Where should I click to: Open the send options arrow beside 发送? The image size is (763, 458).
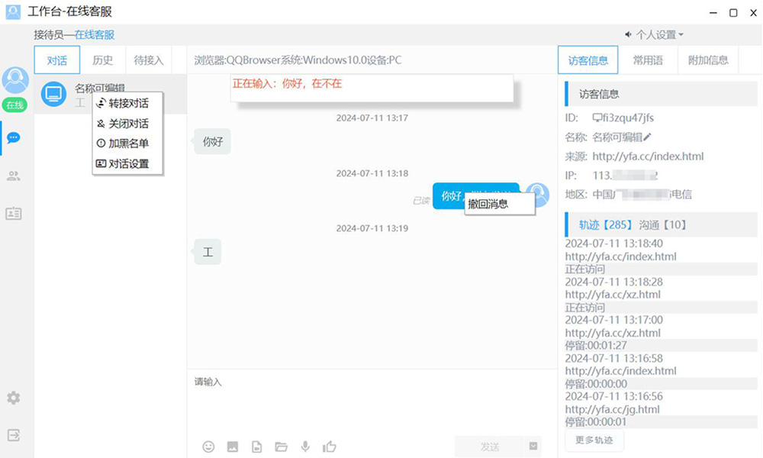tap(533, 447)
